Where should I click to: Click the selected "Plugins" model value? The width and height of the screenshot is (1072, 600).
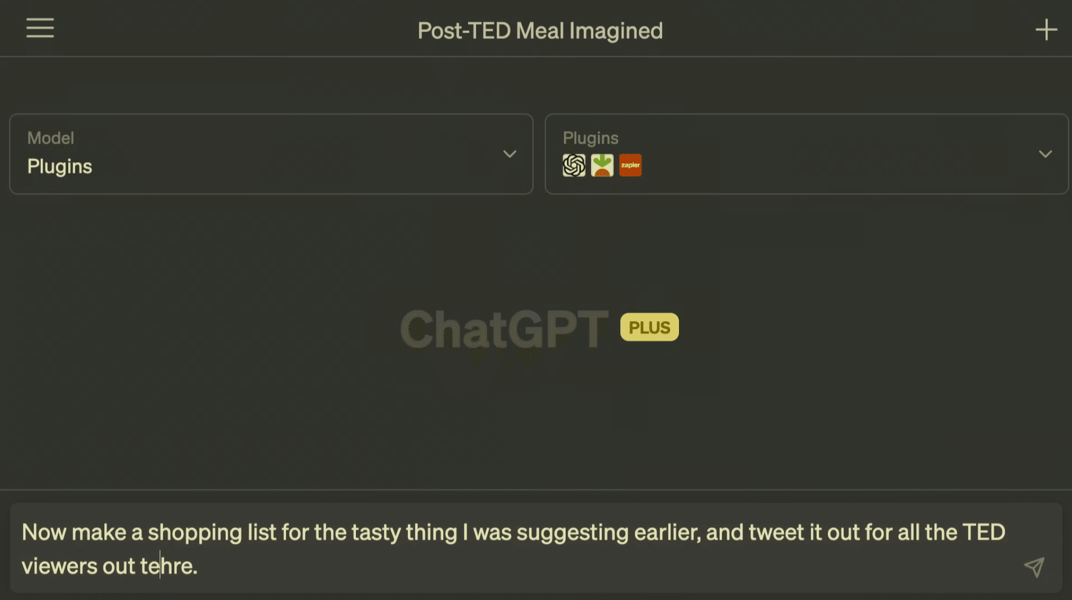point(60,167)
